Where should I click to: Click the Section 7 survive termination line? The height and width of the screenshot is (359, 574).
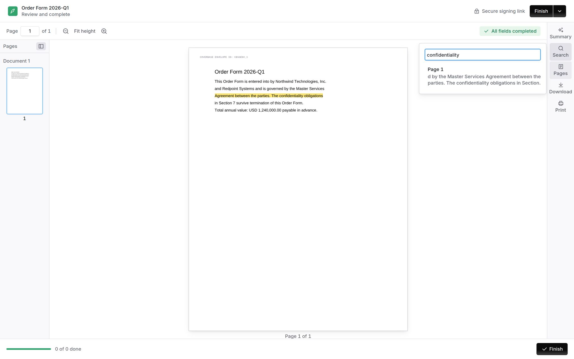[259, 103]
